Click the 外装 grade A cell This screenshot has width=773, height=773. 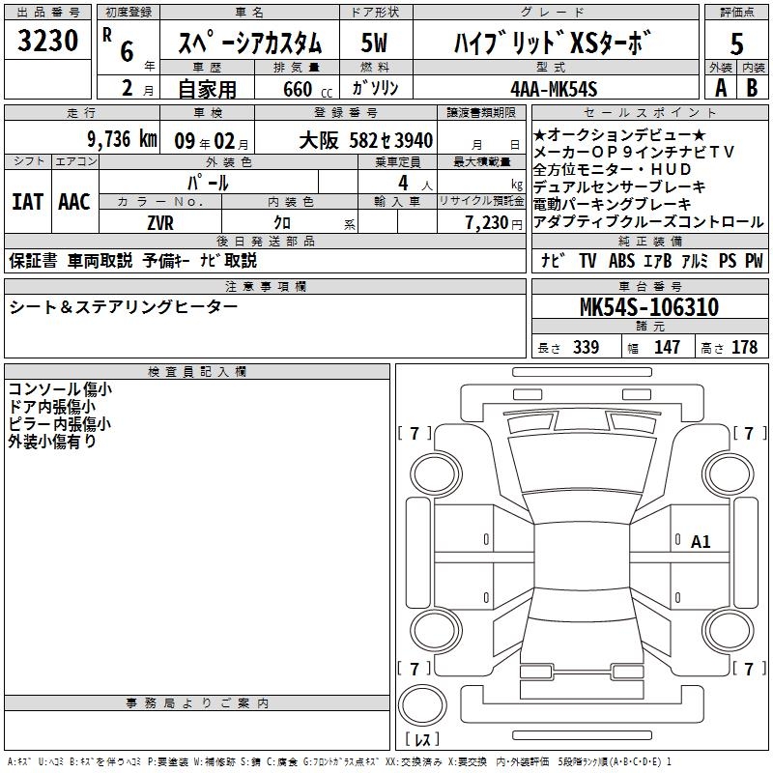point(720,87)
